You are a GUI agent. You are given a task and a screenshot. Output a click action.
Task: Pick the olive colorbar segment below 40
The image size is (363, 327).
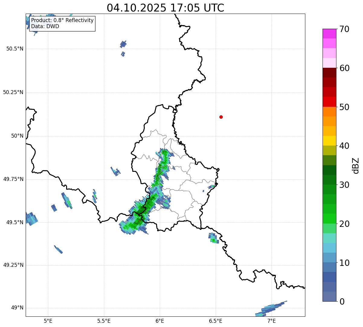[329, 150]
